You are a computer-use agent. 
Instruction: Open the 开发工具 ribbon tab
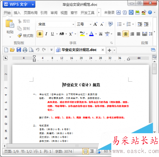tap(87, 13)
